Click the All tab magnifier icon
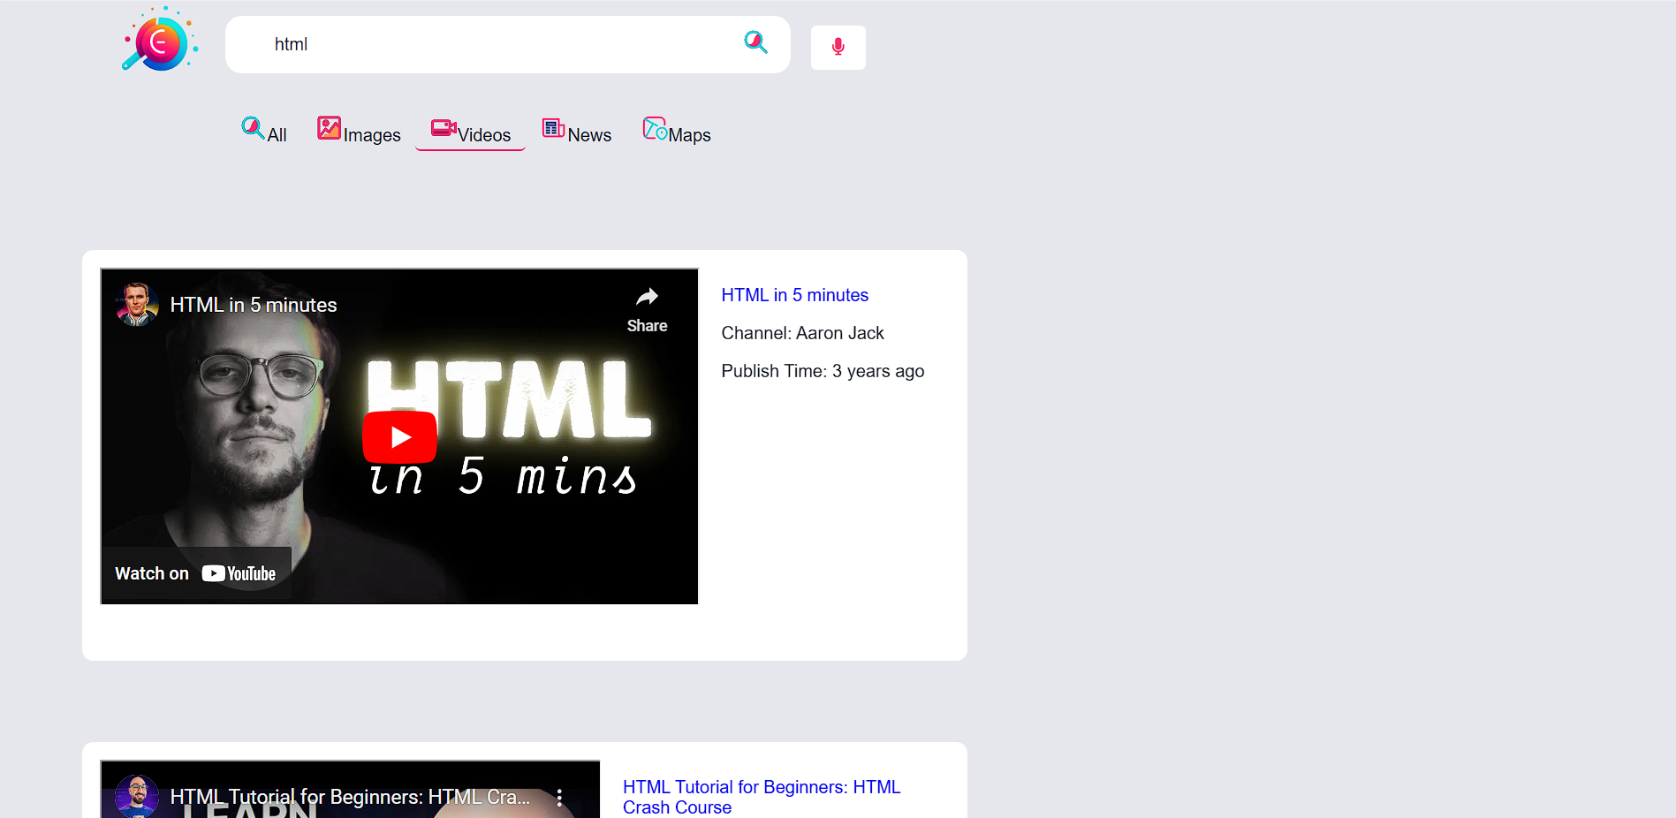 tap(253, 128)
